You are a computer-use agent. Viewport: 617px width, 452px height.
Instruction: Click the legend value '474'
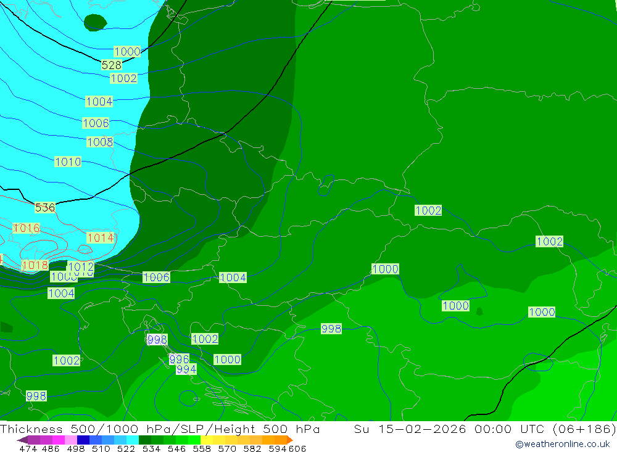coord(28,448)
